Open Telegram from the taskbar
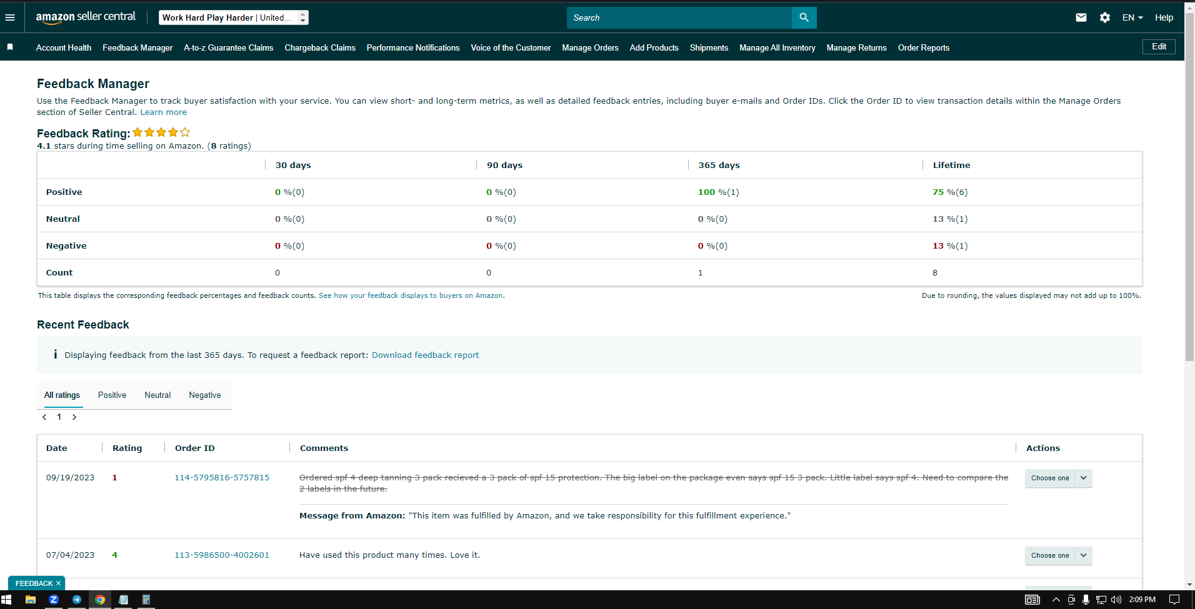This screenshot has height=609, width=1195. pyautogui.click(x=77, y=600)
